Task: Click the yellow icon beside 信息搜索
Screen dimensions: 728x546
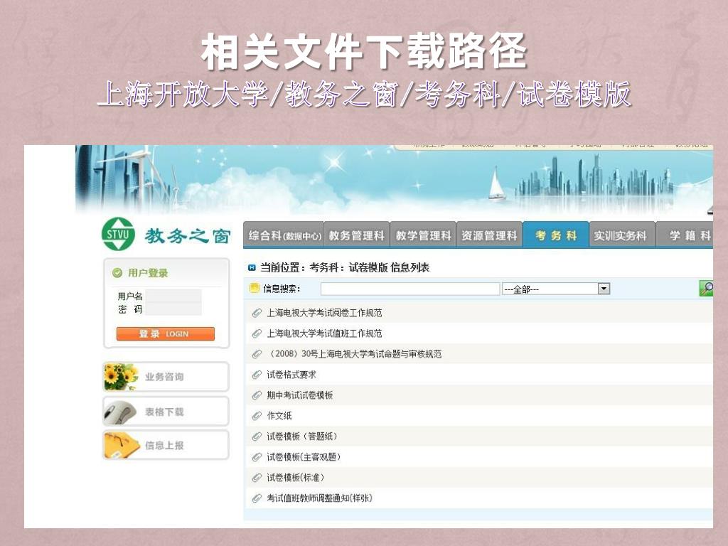Action: point(255,289)
